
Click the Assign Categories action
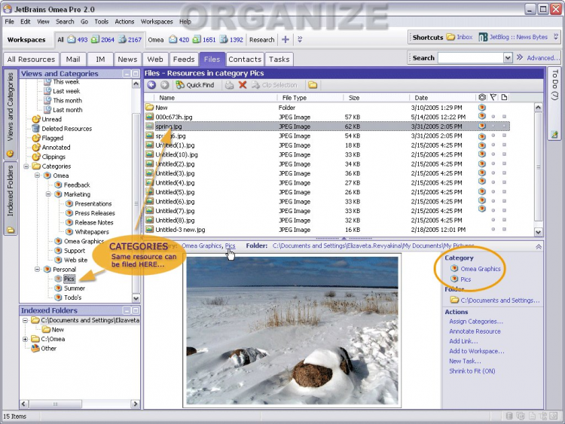tap(476, 322)
